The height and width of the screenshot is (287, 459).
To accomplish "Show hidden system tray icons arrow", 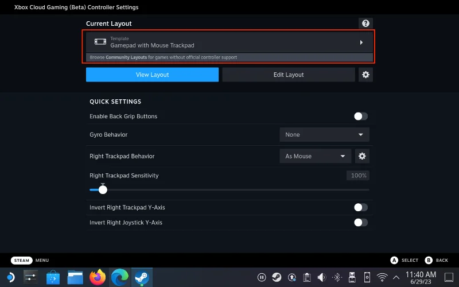I will coord(396,277).
